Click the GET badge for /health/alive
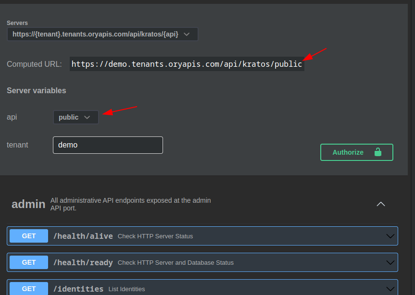This screenshot has height=295, width=415. pos(28,236)
